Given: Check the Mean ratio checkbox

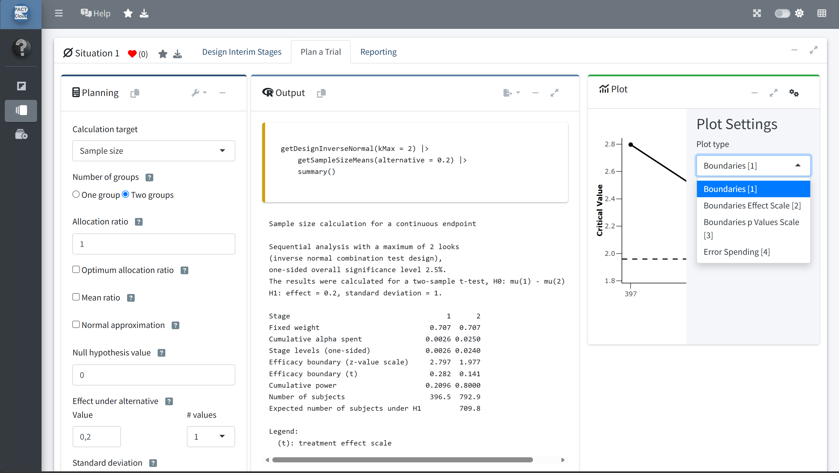Looking at the screenshot, I should click(76, 297).
